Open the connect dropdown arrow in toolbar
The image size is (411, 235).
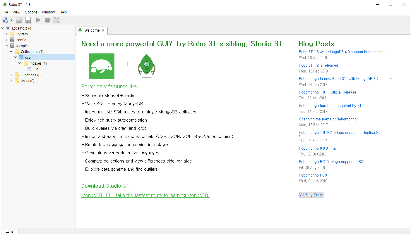(11, 20)
